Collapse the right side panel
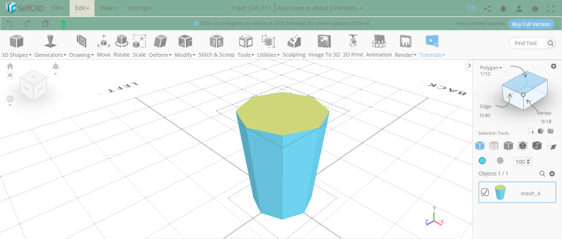 (x=469, y=66)
